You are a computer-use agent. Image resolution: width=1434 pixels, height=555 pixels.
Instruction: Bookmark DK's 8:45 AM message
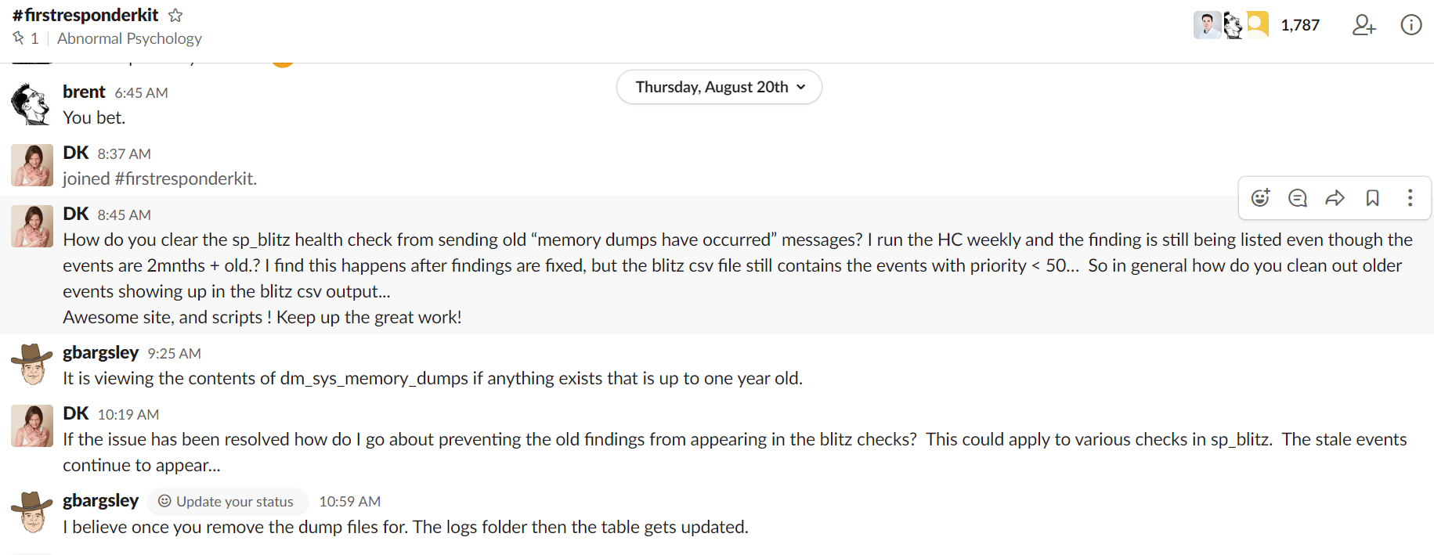click(x=1372, y=198)
